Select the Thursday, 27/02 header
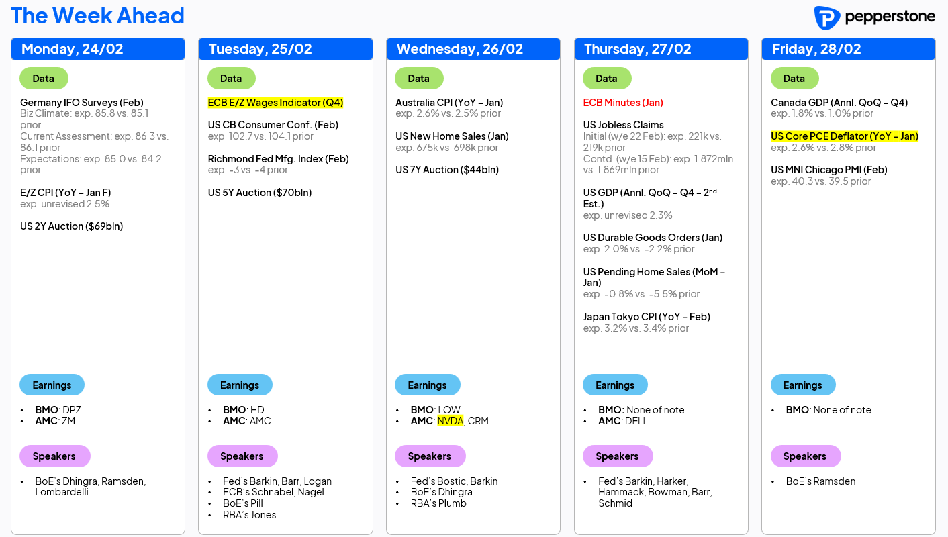This screenshot has height=537, width=948. [661, 49]
